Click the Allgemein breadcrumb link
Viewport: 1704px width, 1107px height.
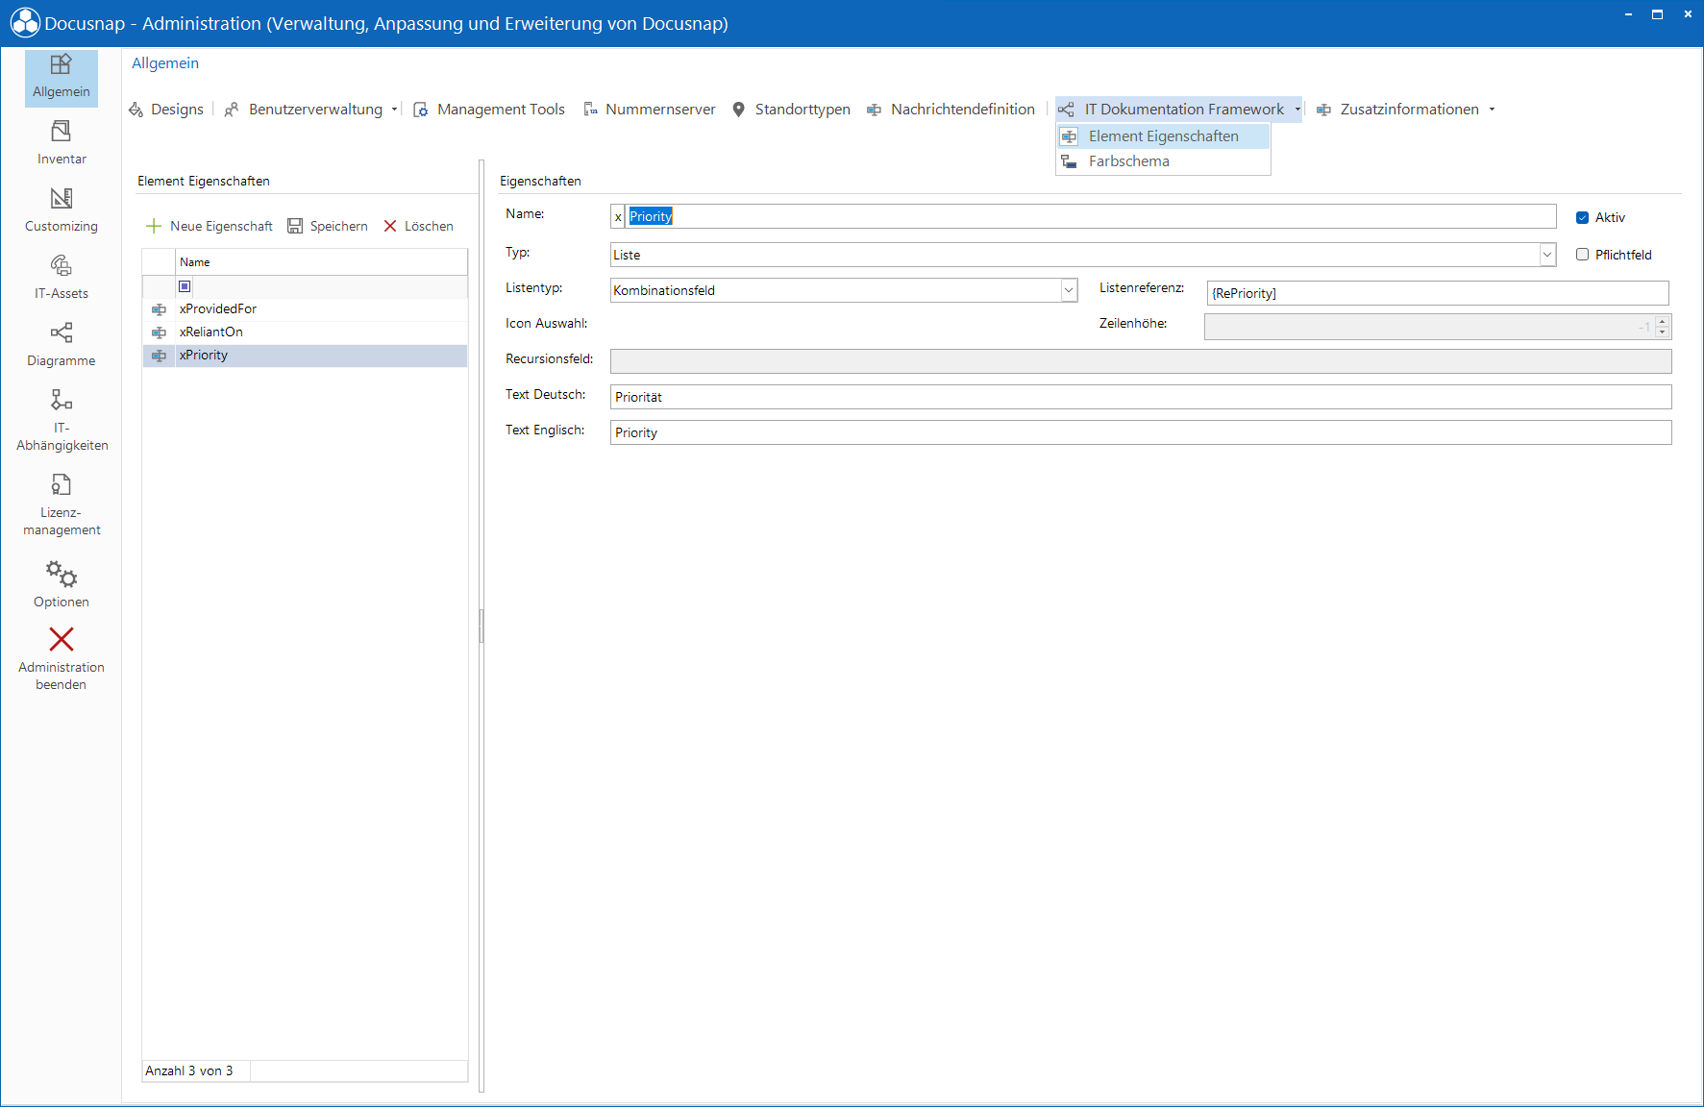(165, 63)
